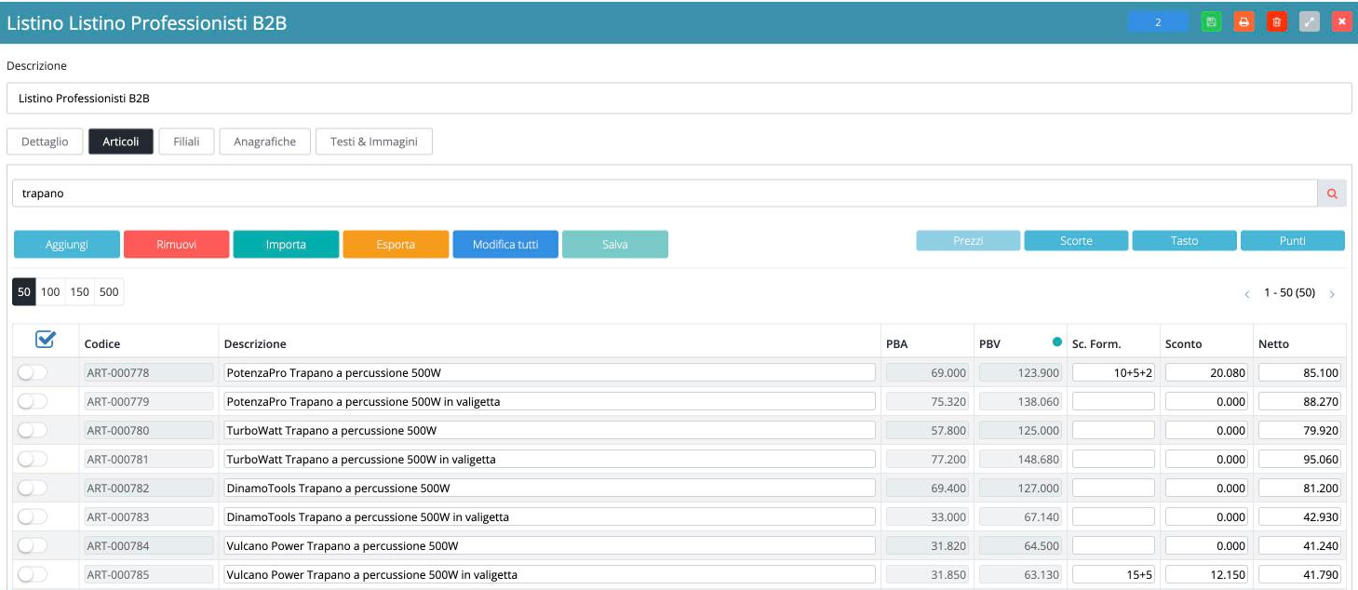The image size is (1358, 590).
Task: Enable the switch on row ART-000780
Action: [x=32, y=431]
